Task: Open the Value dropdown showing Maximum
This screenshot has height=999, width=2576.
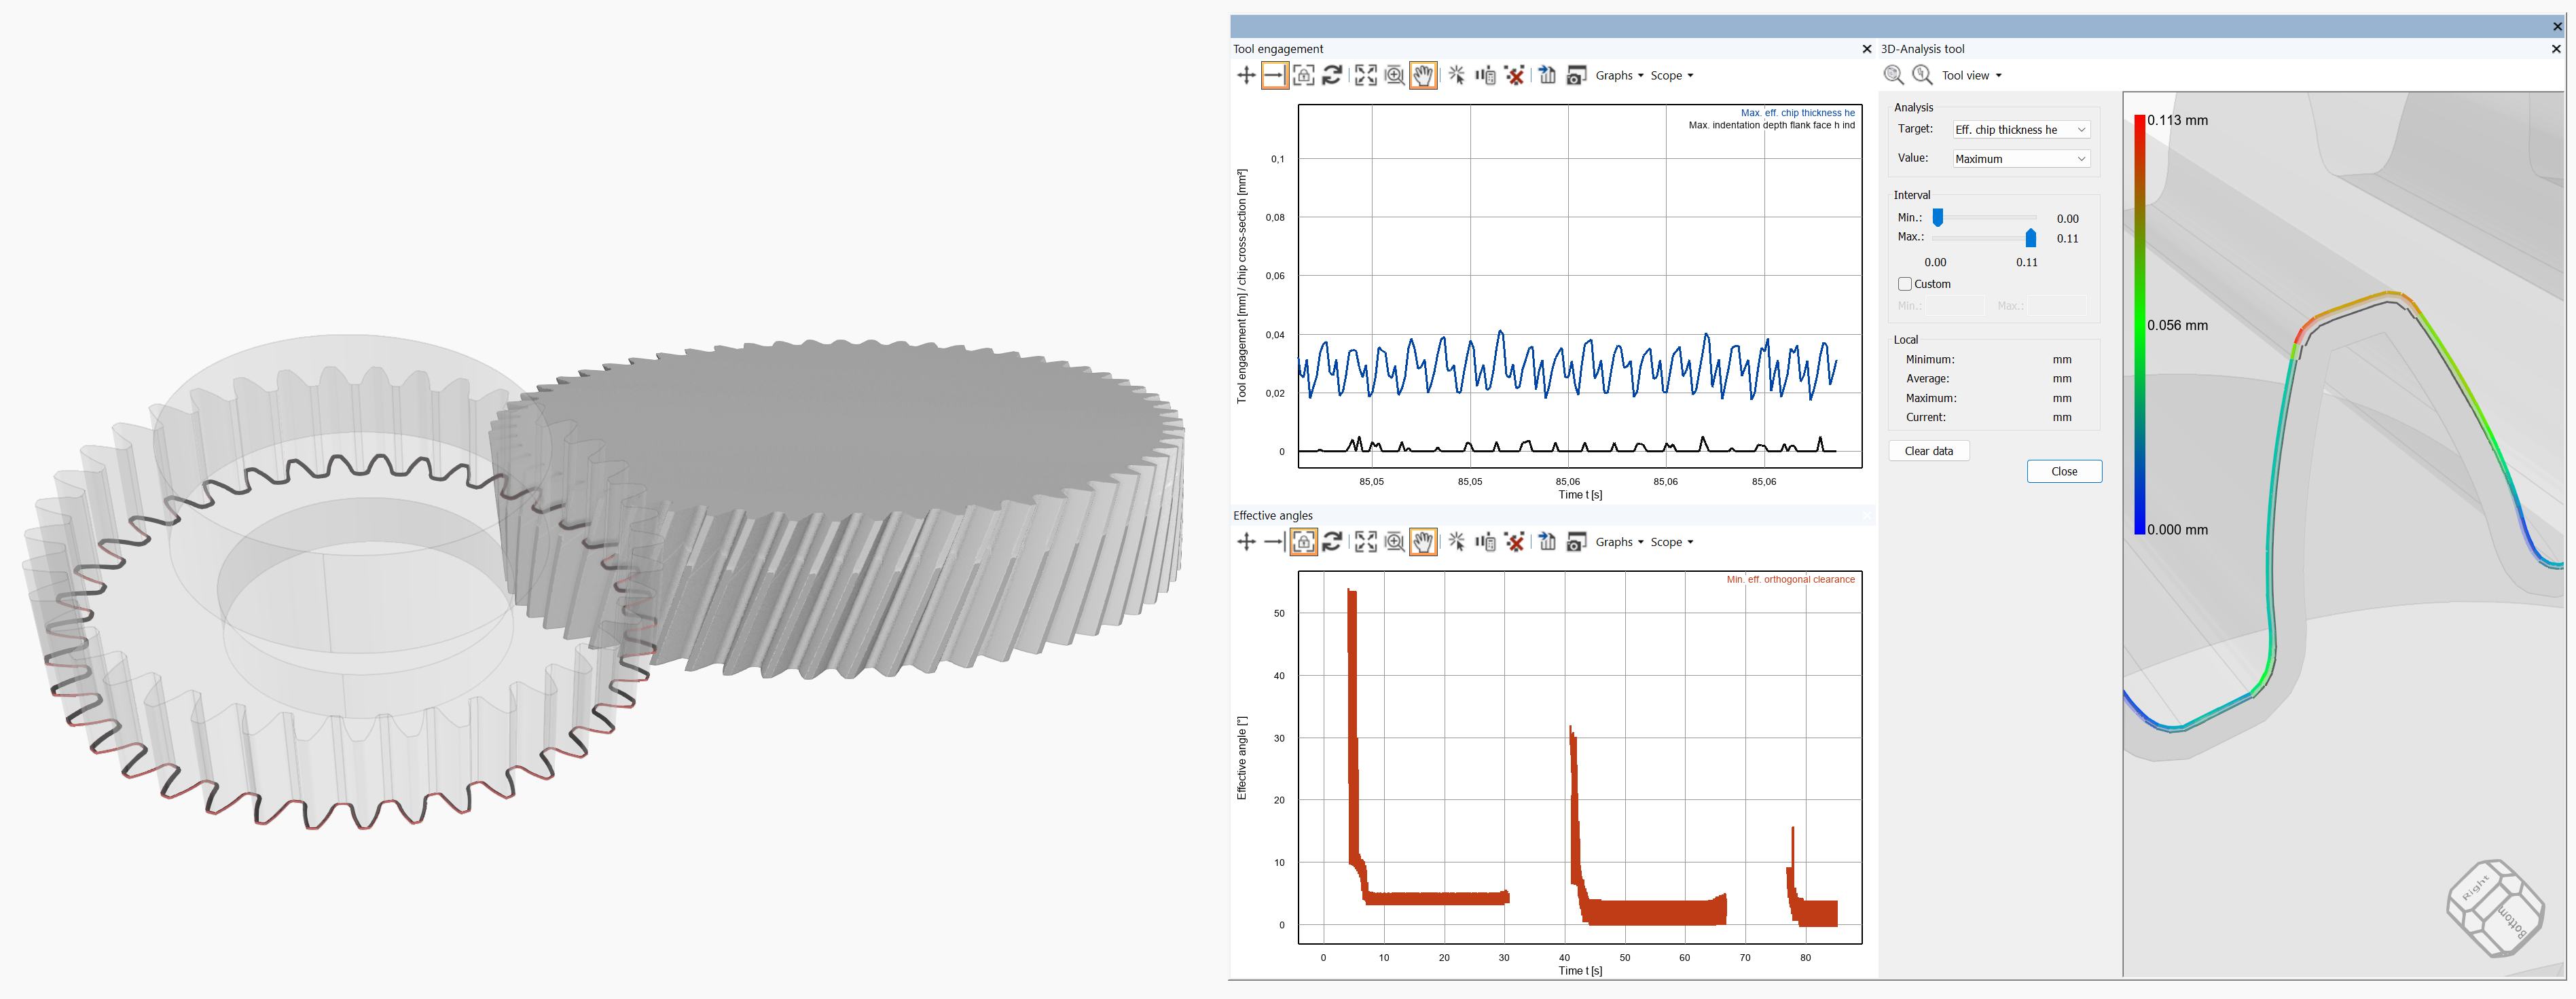Action: point(2020,159)
